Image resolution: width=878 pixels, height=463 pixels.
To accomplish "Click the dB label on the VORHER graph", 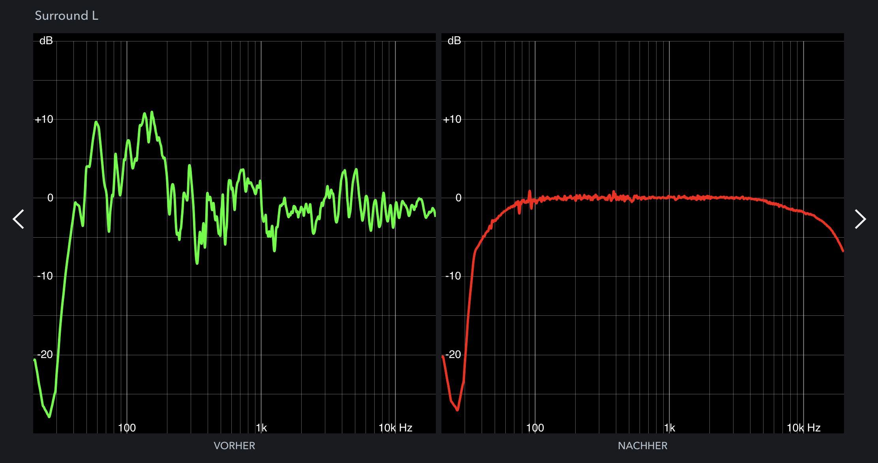I will click(46, 41).
